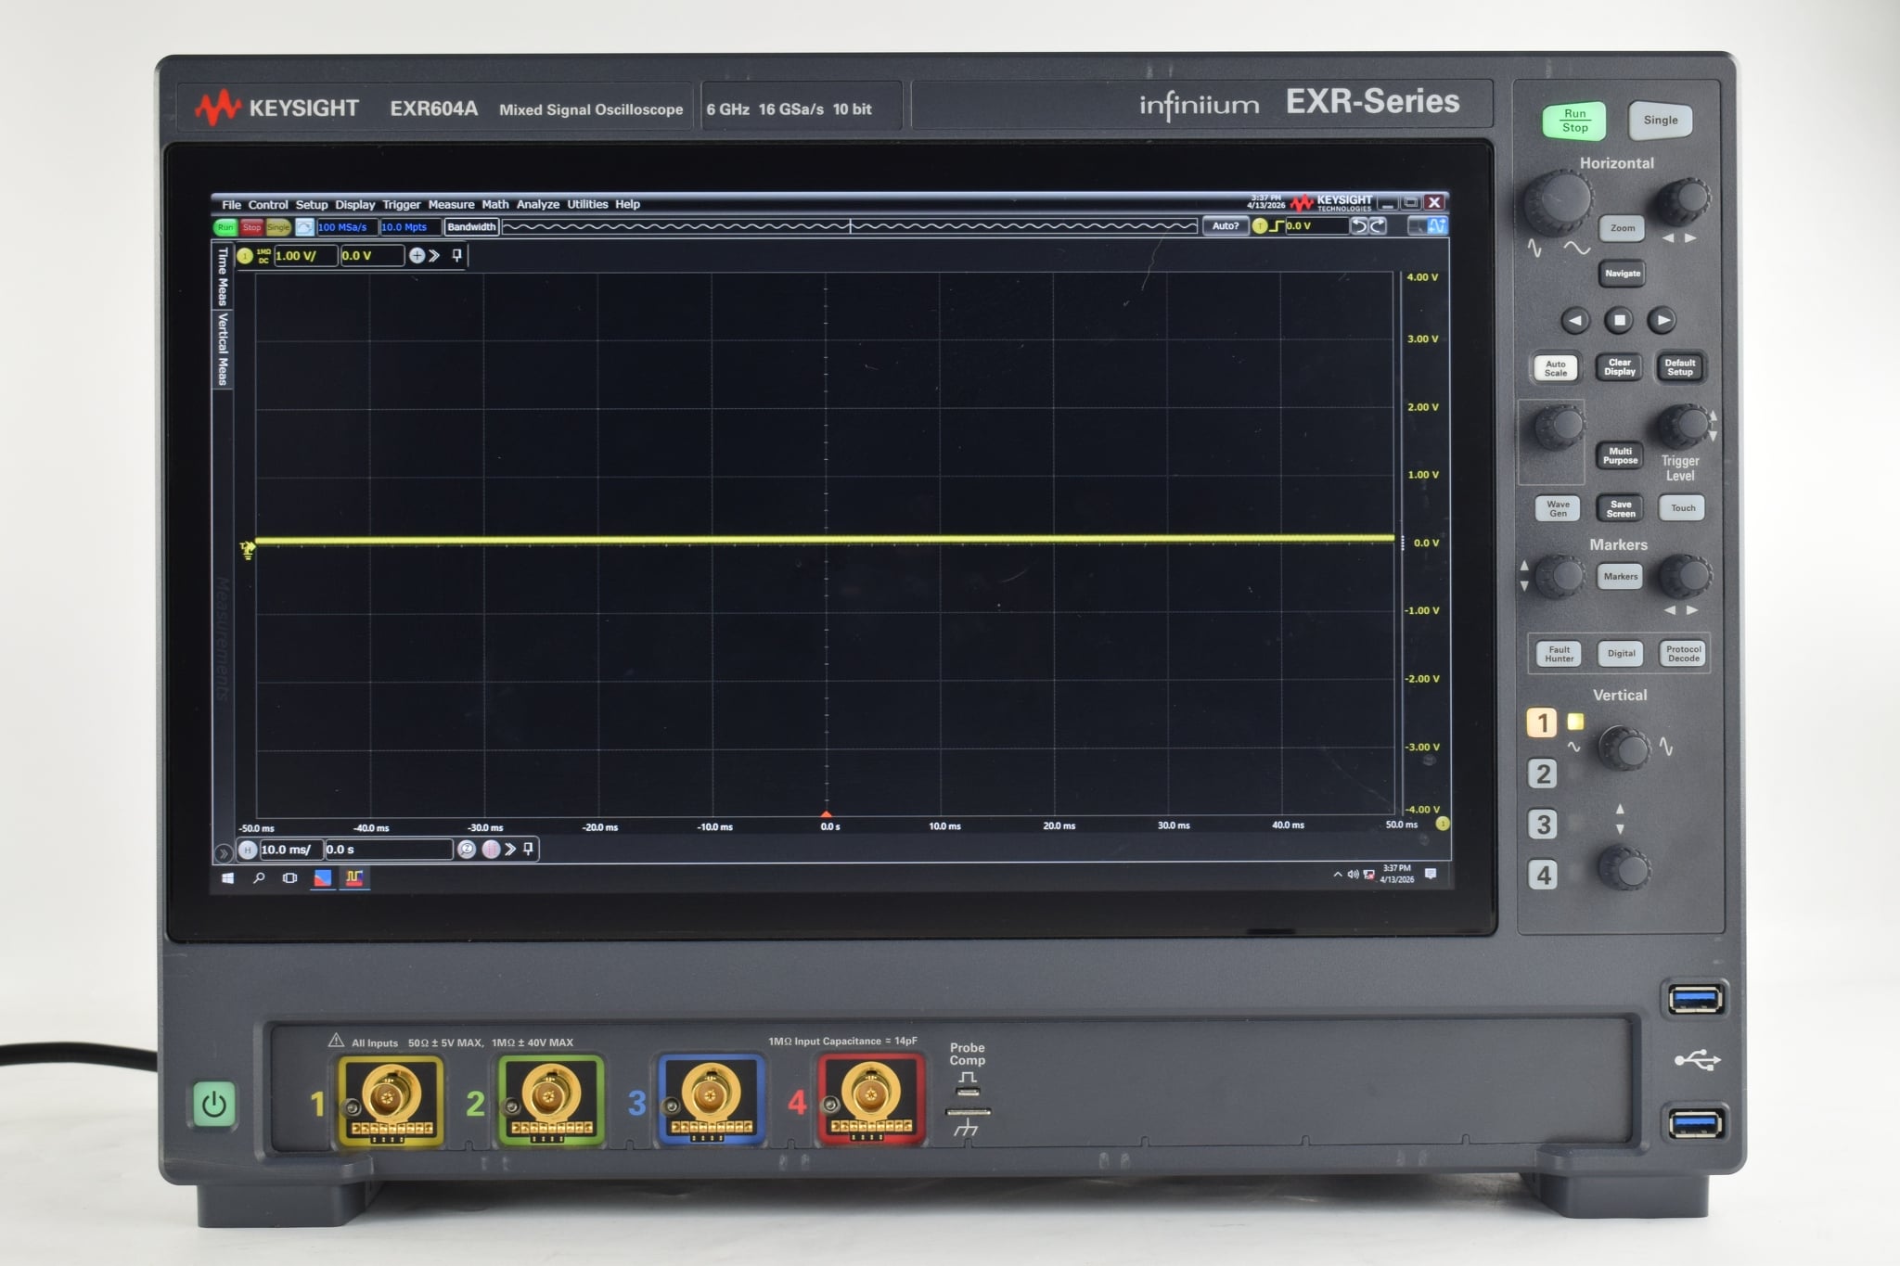Open the 0.0 s horizontal position field
The image size is (1900, 1266).
point(389,850)
